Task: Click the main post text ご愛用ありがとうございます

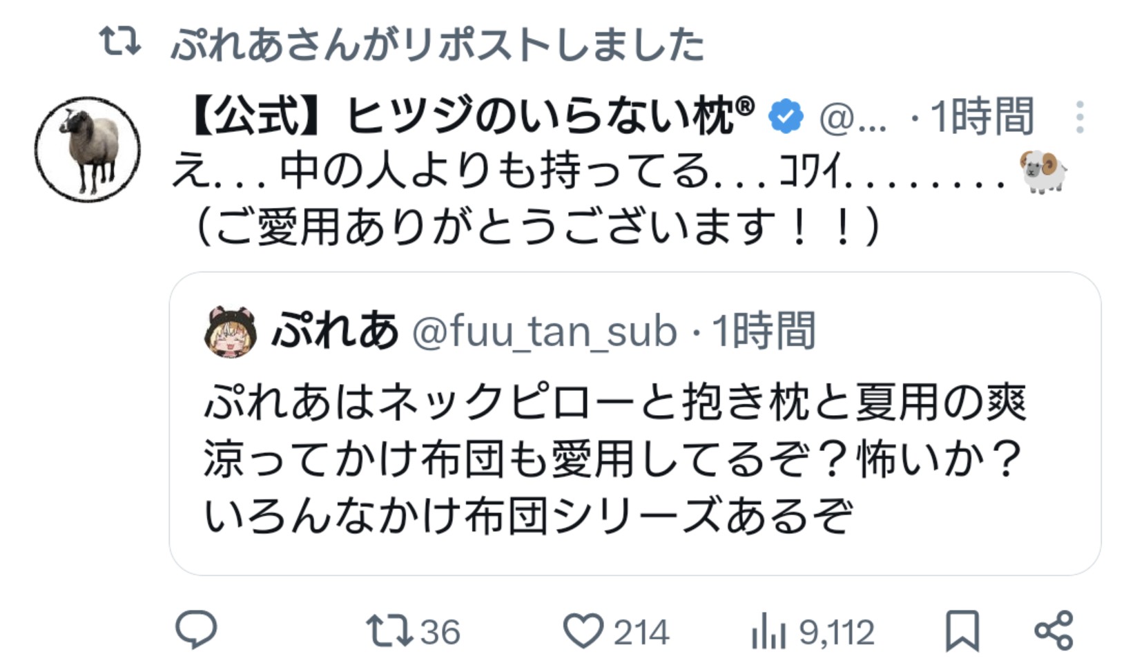Action: coord(537,228)
